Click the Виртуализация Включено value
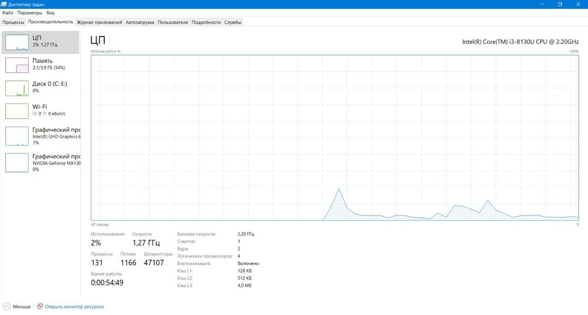 pos(248,264)
